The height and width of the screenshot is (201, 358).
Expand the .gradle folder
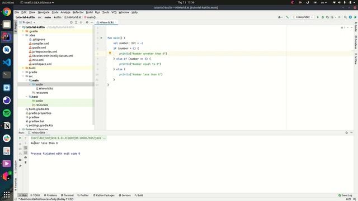(x=23, y=31)
